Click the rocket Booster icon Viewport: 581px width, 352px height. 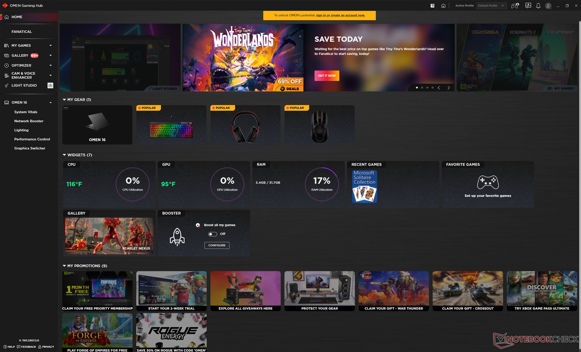(x=177, y=237)
